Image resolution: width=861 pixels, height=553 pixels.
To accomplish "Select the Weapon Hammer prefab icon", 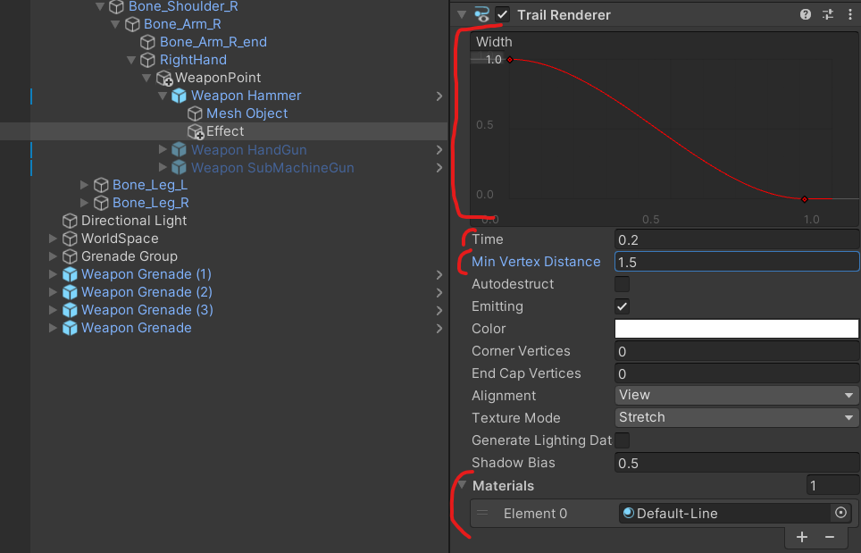I will point(179,96).
